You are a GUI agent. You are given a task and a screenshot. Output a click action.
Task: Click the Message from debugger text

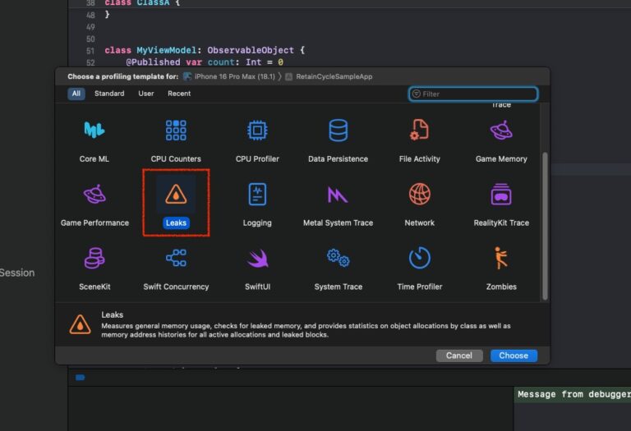[x=573, y=394]
